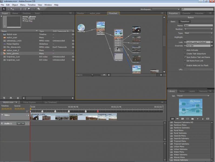Enable WebLink for Flash checkbox
The width and height of the screenshot is (215, 162).
click(185, 66)
